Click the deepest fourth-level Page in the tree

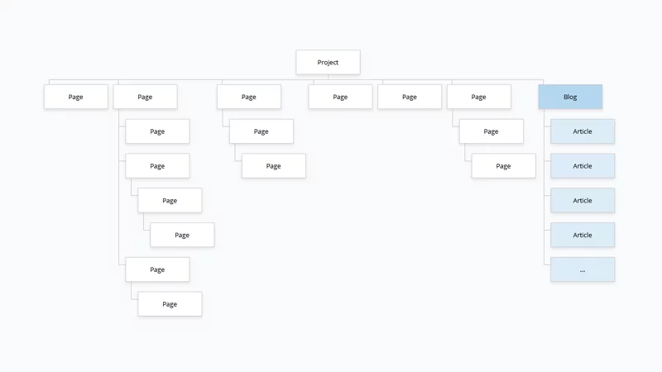pos(182,235)
